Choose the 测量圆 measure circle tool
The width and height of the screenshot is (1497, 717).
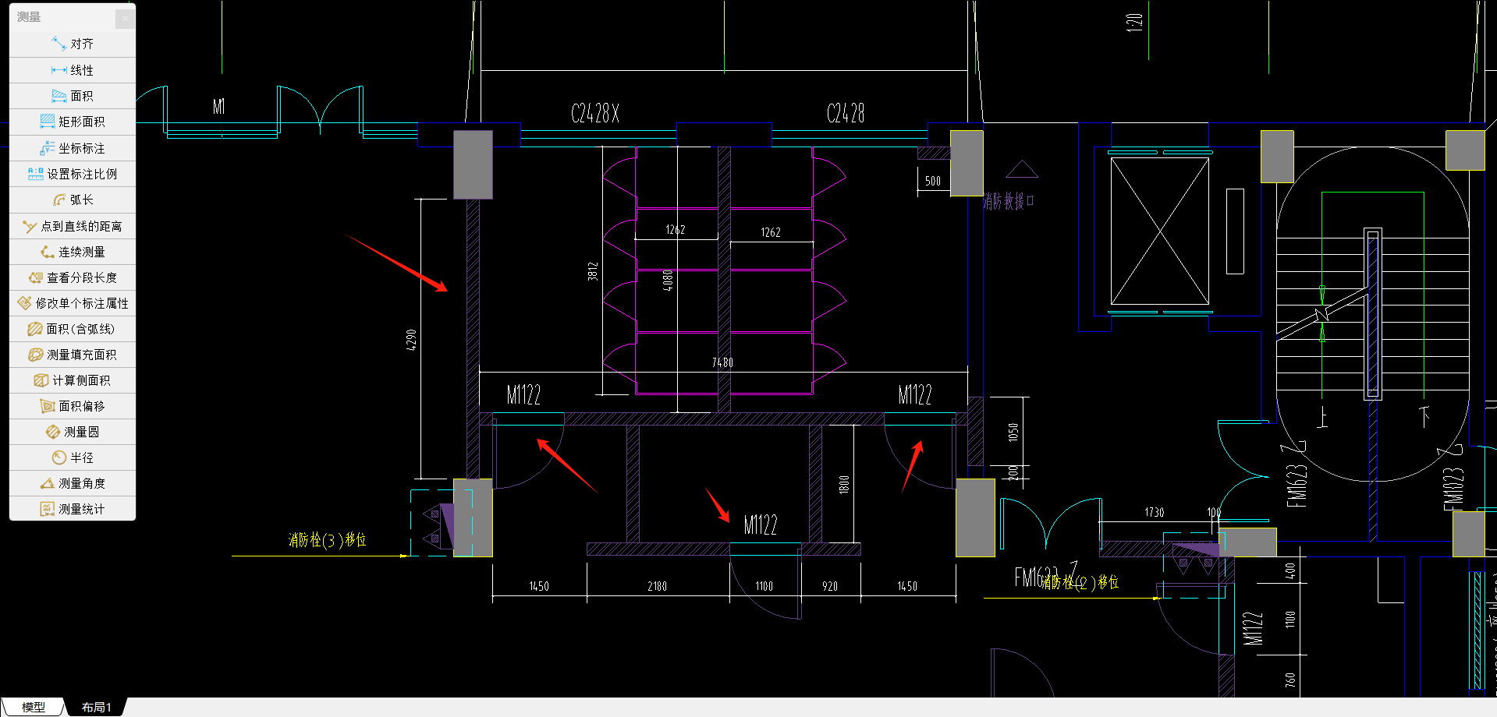point(73,432)
